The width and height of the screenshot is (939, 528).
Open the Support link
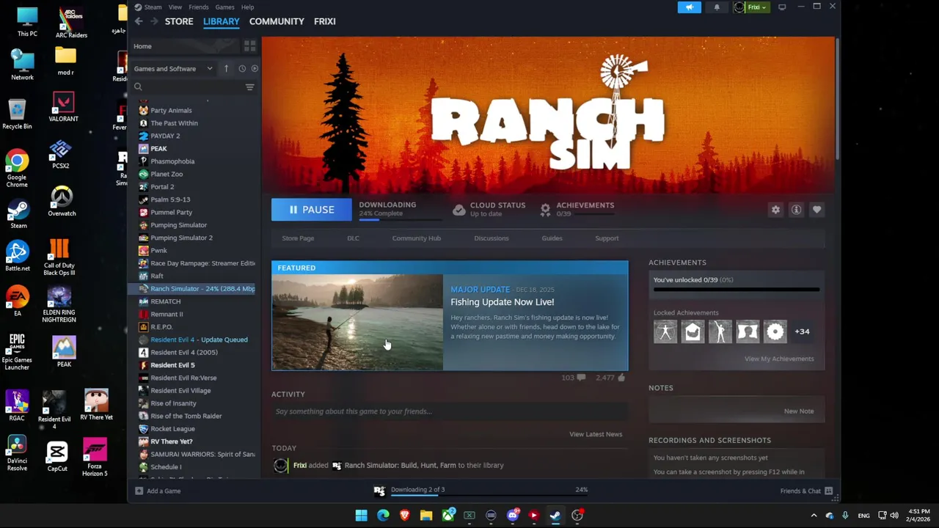pyautogui.click(x=607, y=238)
